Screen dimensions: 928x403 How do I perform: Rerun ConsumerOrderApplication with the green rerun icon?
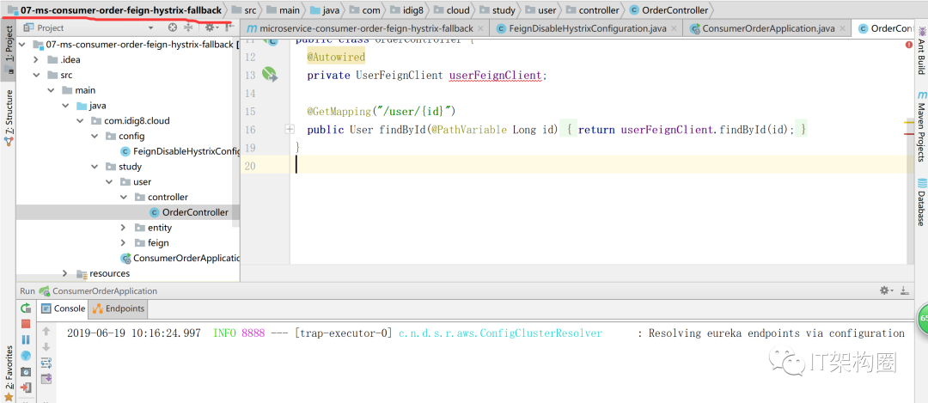tap(26, 308)
